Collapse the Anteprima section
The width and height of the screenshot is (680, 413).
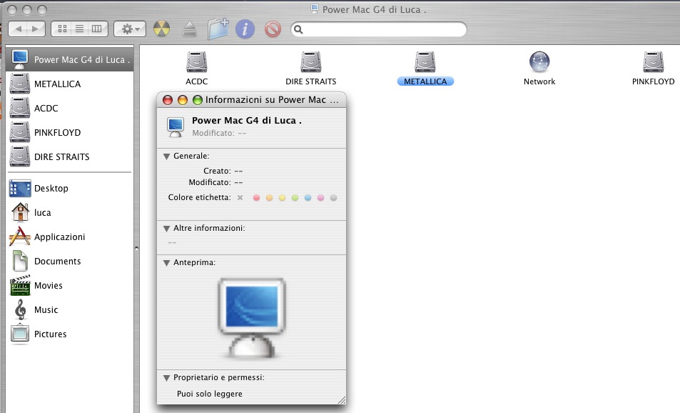coord(166,263)
